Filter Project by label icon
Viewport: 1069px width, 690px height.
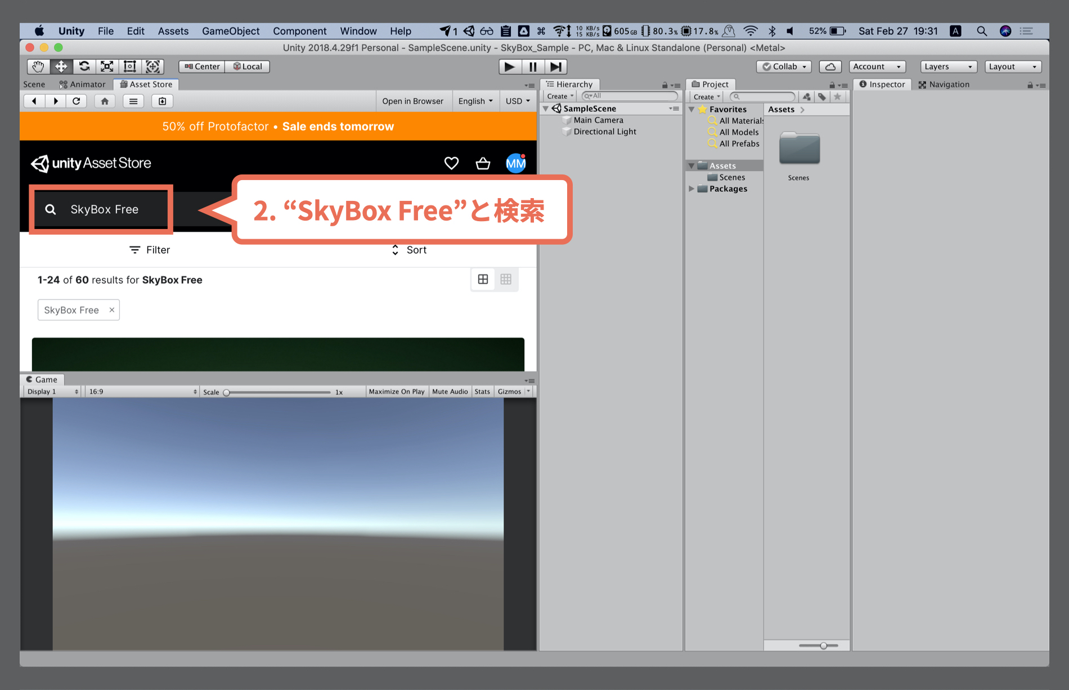(822, 97)
